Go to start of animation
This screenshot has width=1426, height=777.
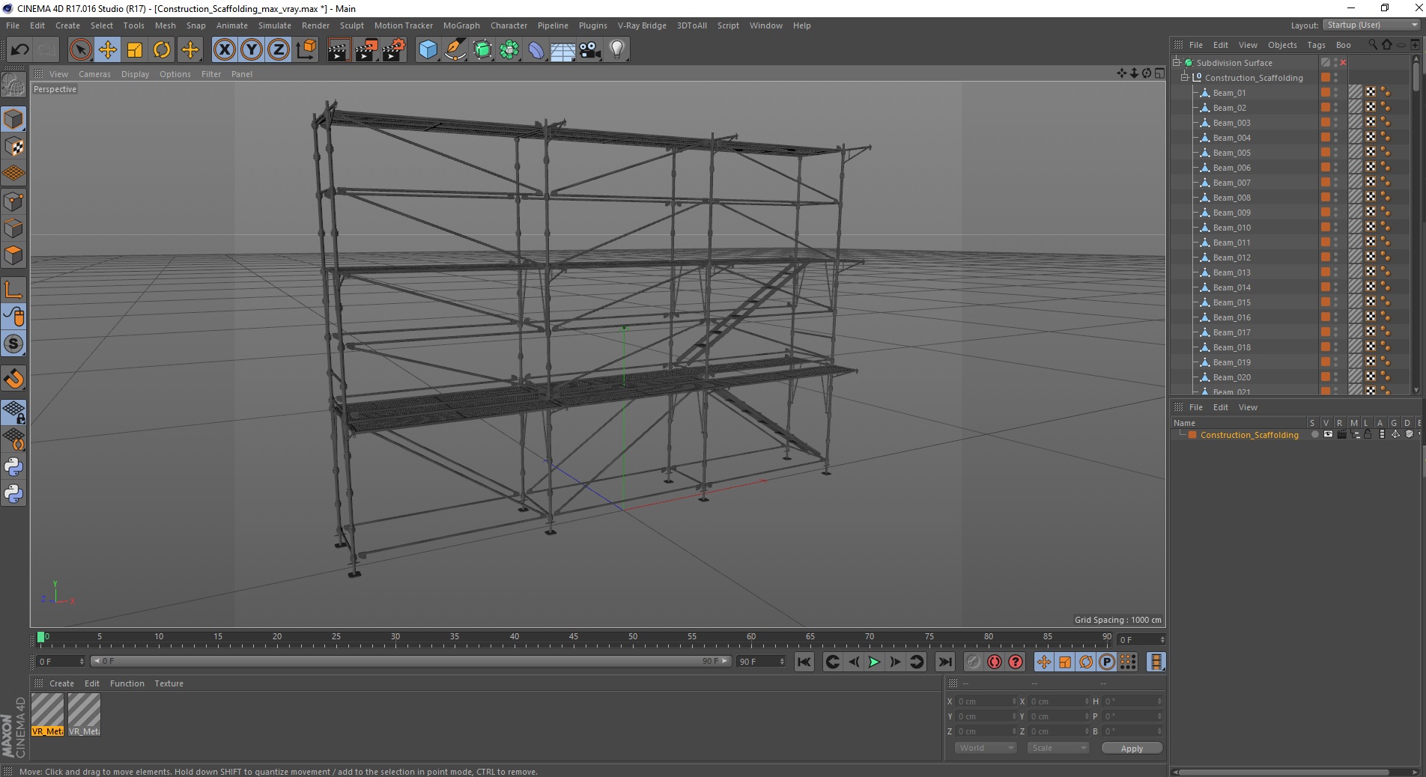(x=804, y=662)
